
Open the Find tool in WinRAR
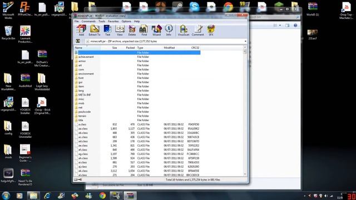(144, 30)
